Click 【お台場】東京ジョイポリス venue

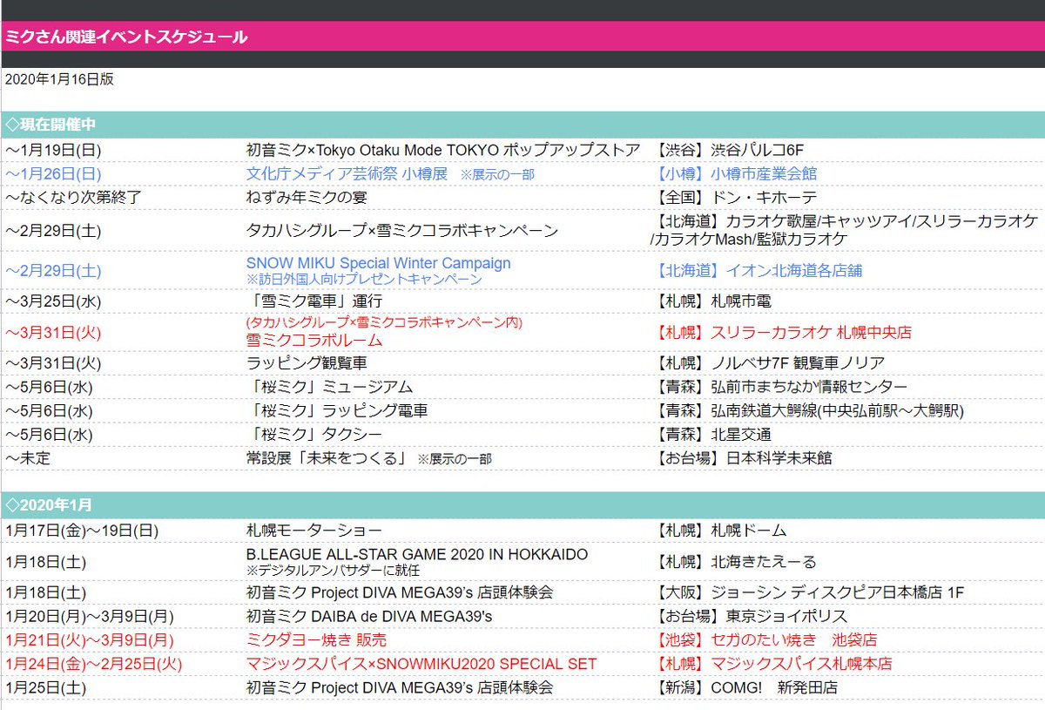pos(749,617)
